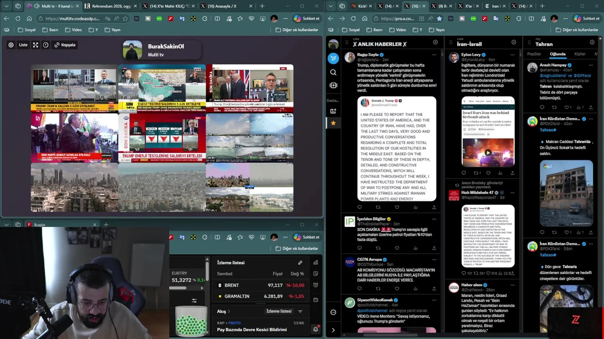Open new tab in left browser window
Viewport: 604px width, 339px height.
click(262, 6)
